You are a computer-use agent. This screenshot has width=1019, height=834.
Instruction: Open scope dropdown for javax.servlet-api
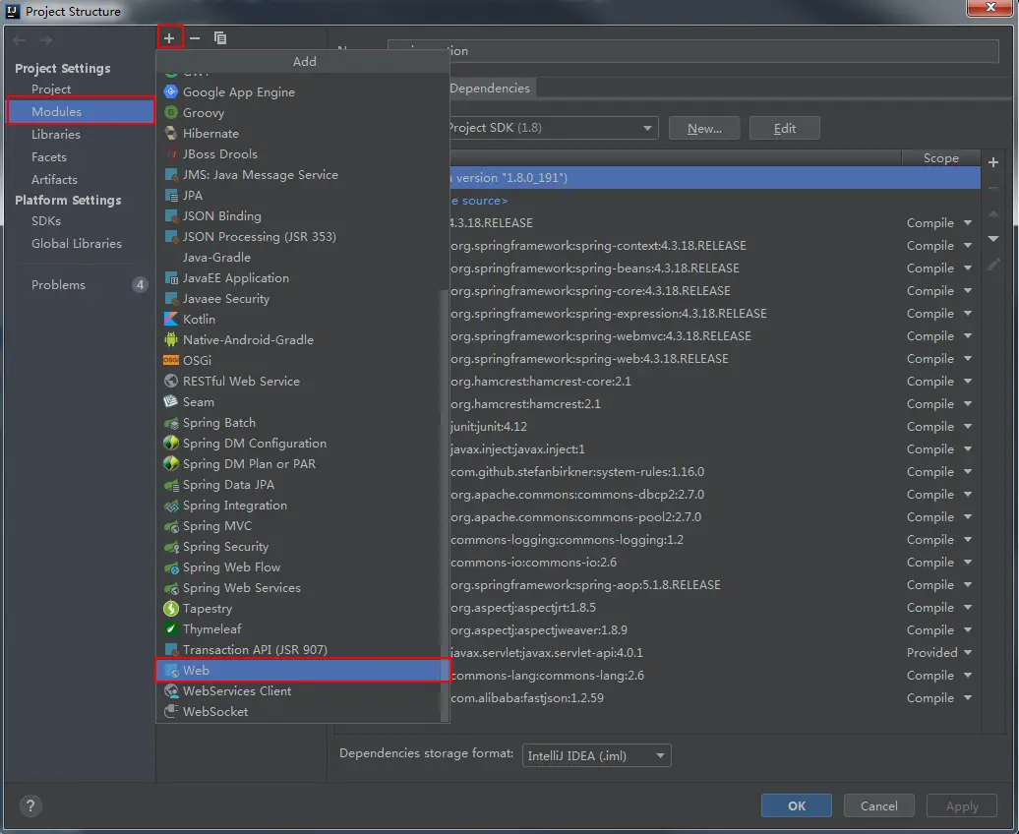pos(968,653)
